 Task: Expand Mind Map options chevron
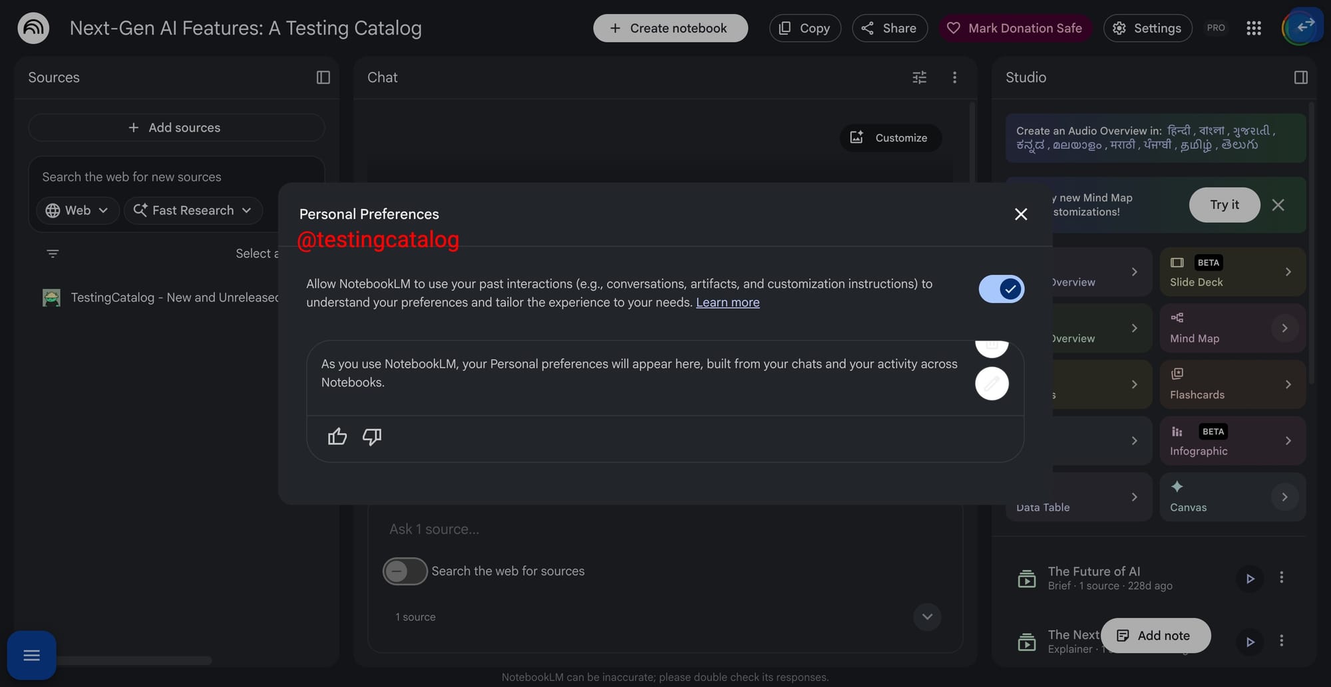[x=1284, y=328]
